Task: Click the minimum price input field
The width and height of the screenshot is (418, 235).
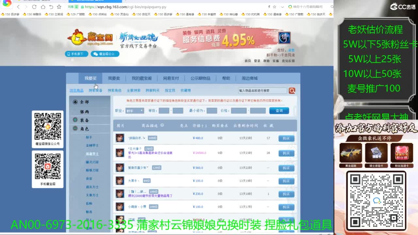Action: point(239,111)
